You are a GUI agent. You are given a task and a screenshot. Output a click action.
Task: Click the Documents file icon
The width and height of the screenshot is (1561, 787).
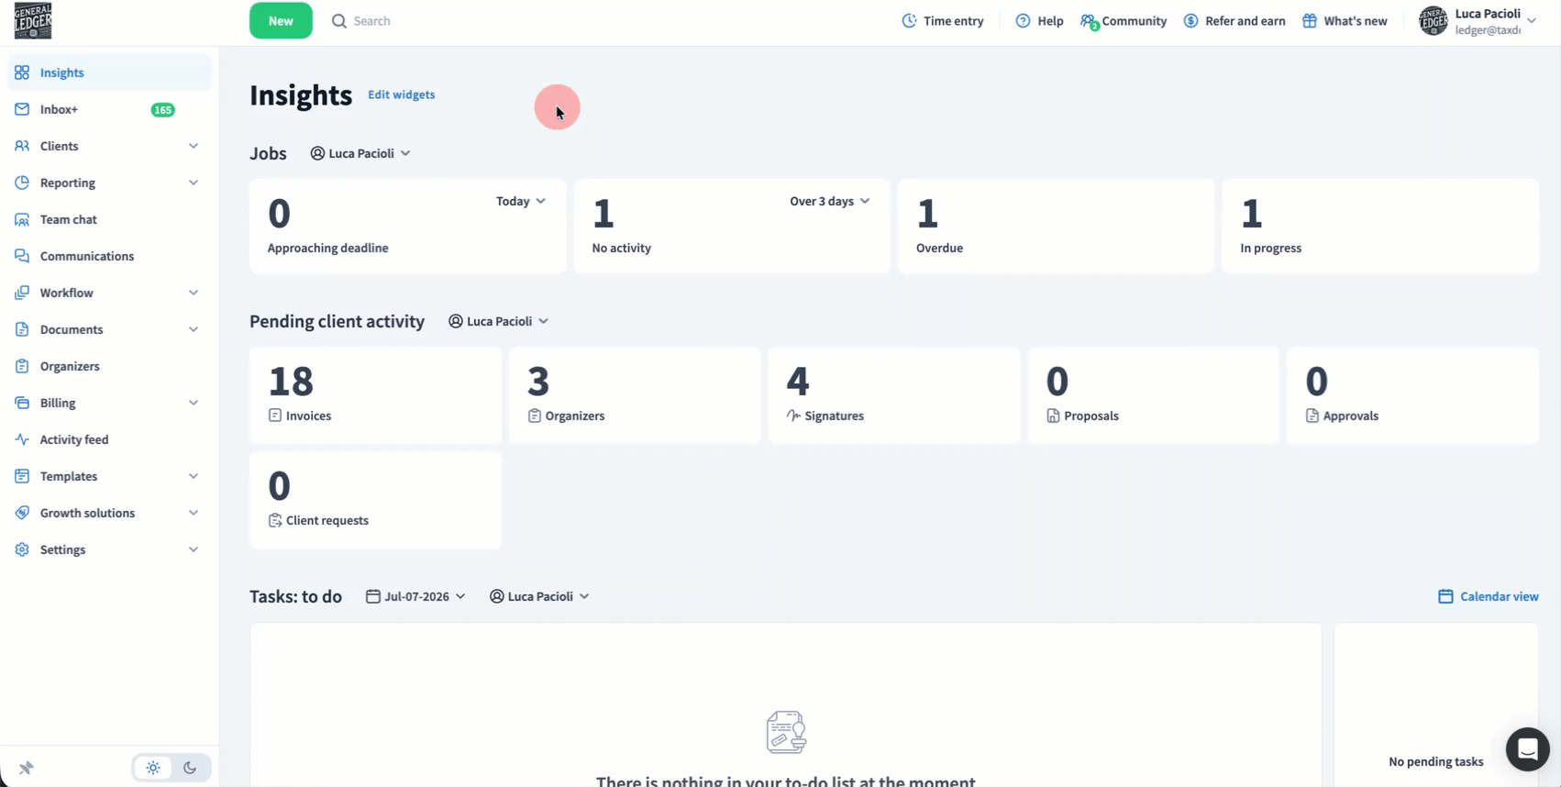(22, 329)
